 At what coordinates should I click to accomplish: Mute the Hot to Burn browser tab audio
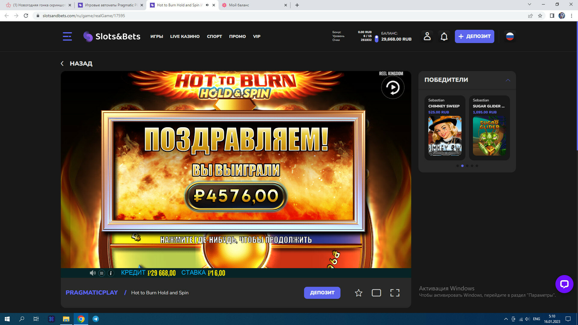pos(207,5)
